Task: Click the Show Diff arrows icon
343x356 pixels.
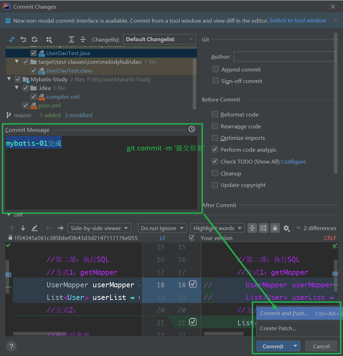Action: [x=12, y=39]
